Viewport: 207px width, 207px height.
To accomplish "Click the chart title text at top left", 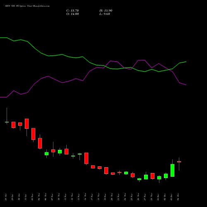I will (x=27, y=6).
